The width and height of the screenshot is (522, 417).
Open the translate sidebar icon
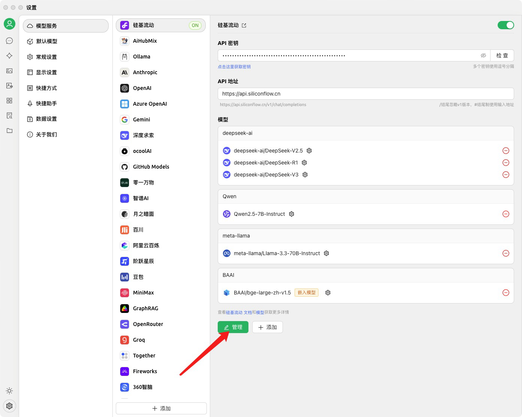click(x=9, y=86)
